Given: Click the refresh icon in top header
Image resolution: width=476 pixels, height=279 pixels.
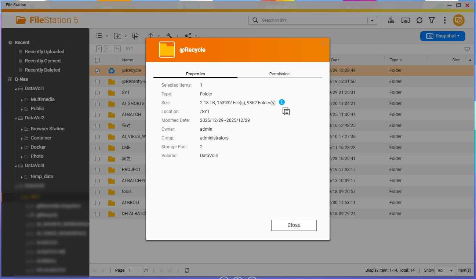Looking at the screenshot, I should pyautogui.click(x=419, y=21).
